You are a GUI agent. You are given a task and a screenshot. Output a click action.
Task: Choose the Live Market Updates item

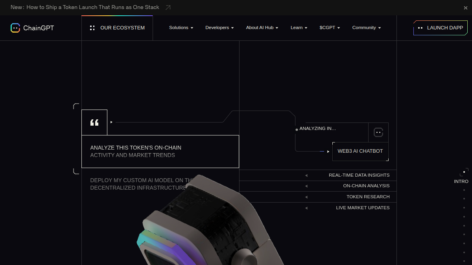[318, 208]
